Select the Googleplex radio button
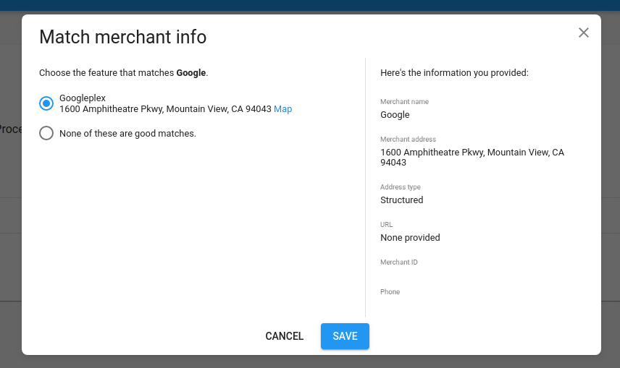Image resolution: width=620 pixels, height=368 pixels. [x=46, y=103]
